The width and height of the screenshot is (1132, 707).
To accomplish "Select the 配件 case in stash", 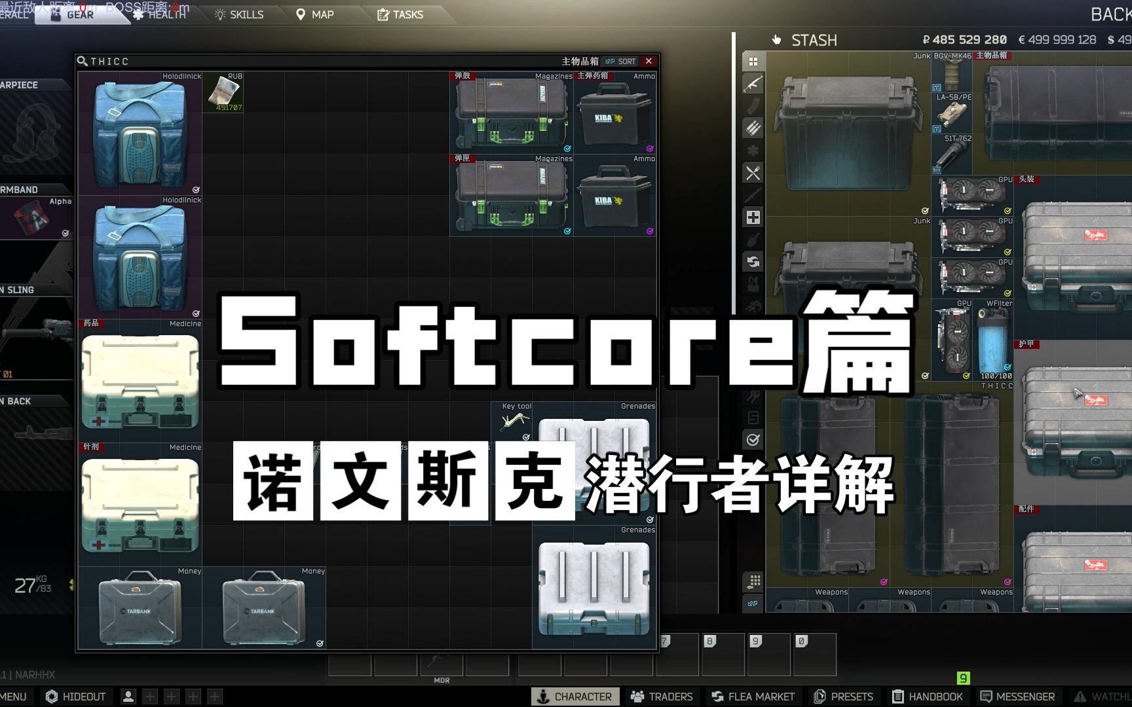I will click(x=1073, y=558).
